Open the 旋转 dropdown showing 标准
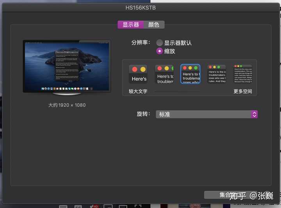281x208 pixels. click(206, 114)
